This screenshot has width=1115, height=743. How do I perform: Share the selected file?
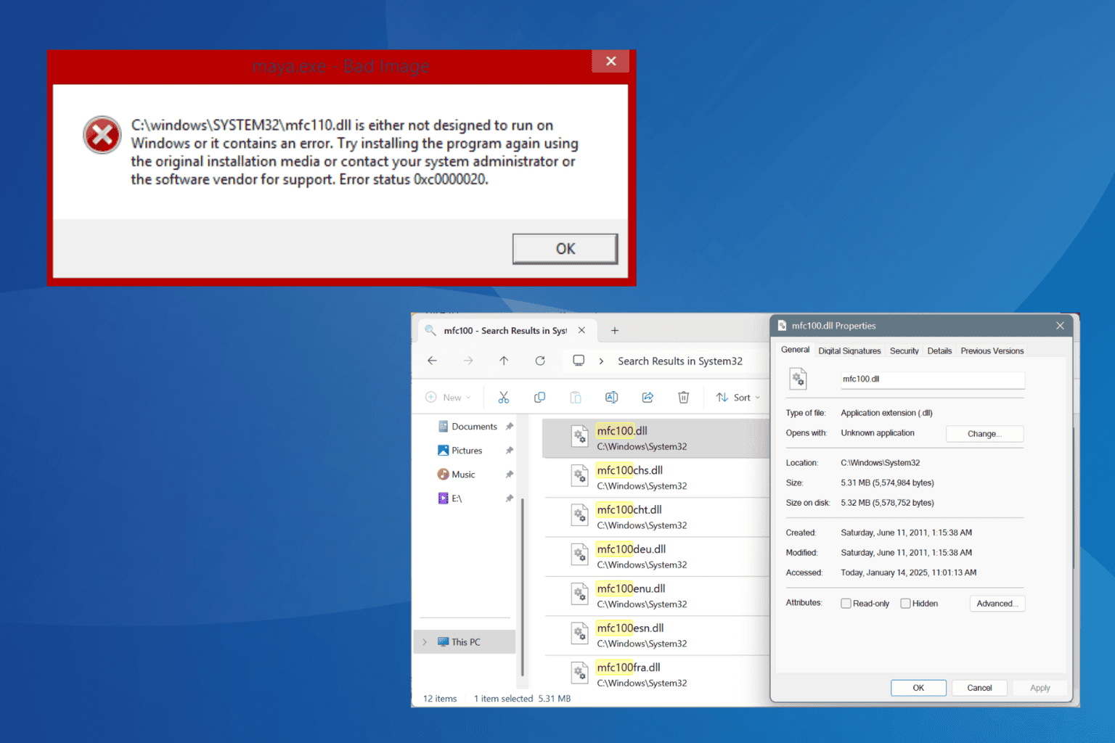[x=648, y=398]
